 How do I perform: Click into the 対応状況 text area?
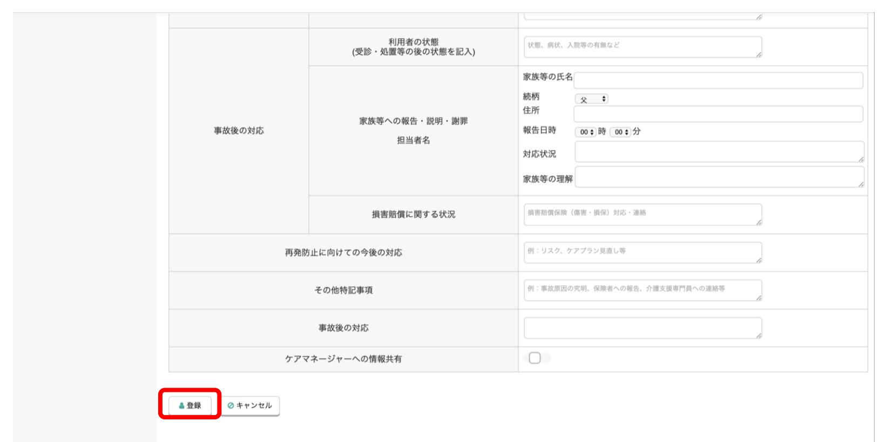click(719, 152)
